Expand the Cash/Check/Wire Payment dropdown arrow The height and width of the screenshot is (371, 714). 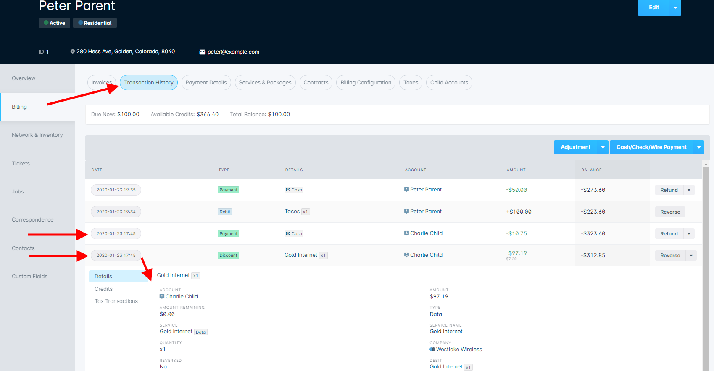[699, 147]
